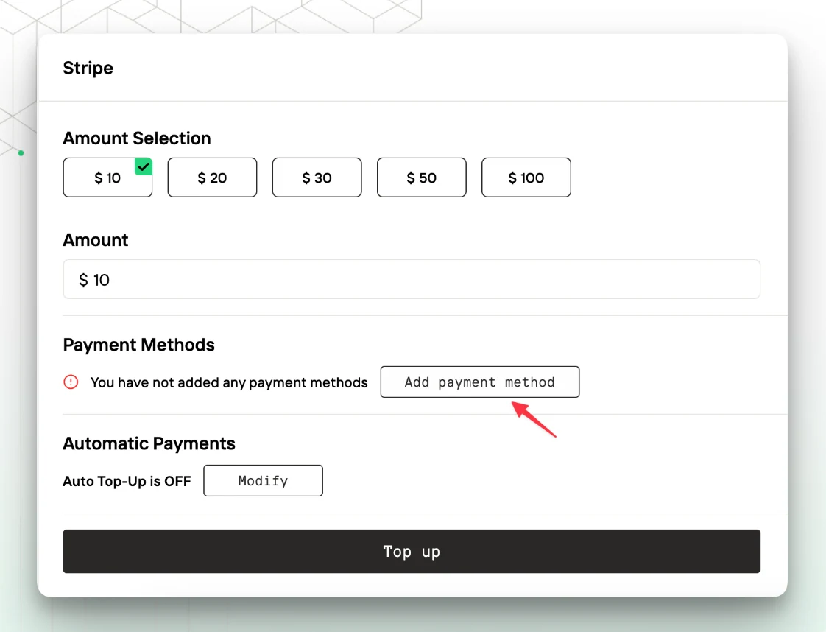Select the $ 20 amount option
This screenshot has height=632, width=826.
pyautogui.click(x=212, y=178)
